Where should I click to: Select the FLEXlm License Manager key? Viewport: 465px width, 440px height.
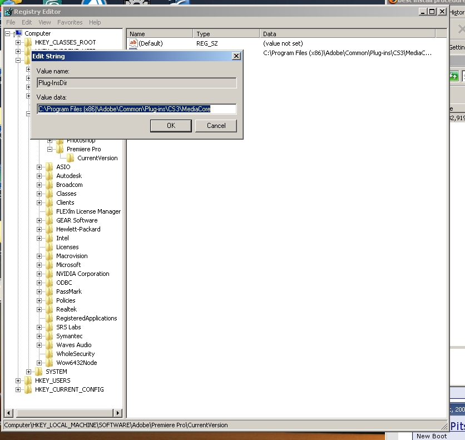88,211
